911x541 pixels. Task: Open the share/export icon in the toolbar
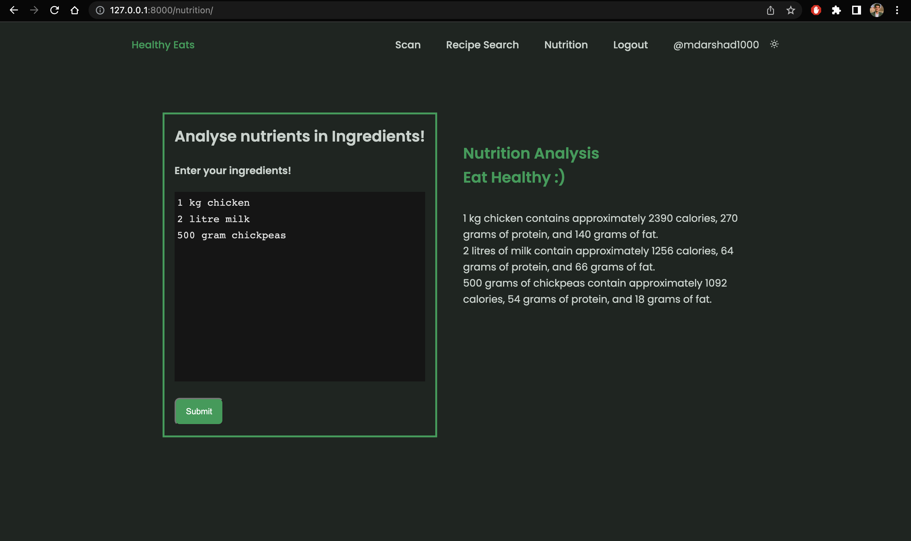770,10
